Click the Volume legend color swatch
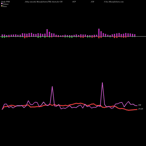 [2, 4]
